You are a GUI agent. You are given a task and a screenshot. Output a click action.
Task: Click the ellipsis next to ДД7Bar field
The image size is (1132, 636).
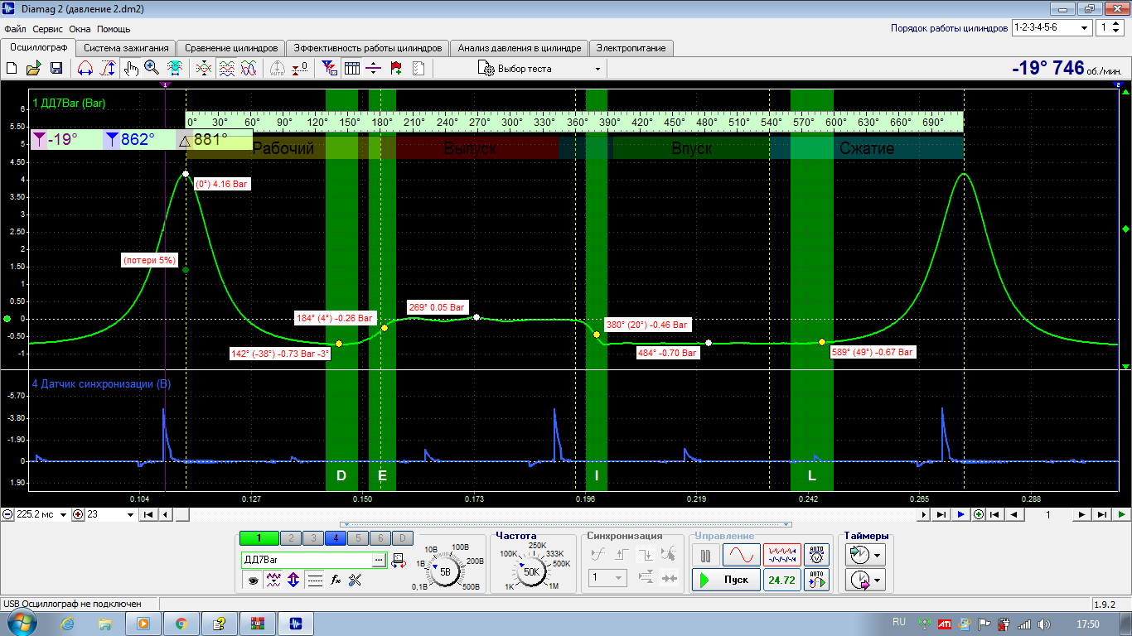coord(379,561)
